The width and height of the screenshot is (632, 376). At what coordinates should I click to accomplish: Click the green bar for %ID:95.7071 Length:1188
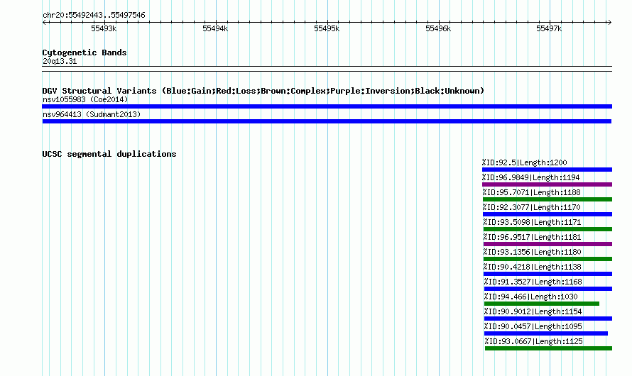pyautogui.click(x=547, y=199)
